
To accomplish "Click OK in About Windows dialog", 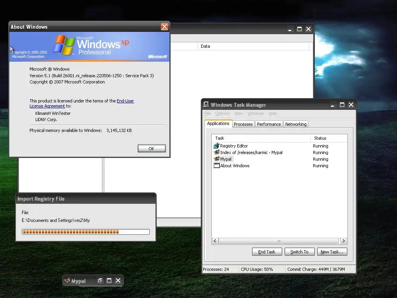I will 152,149.
